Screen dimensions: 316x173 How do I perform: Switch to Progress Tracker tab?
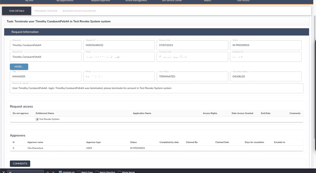coord(46,11)
